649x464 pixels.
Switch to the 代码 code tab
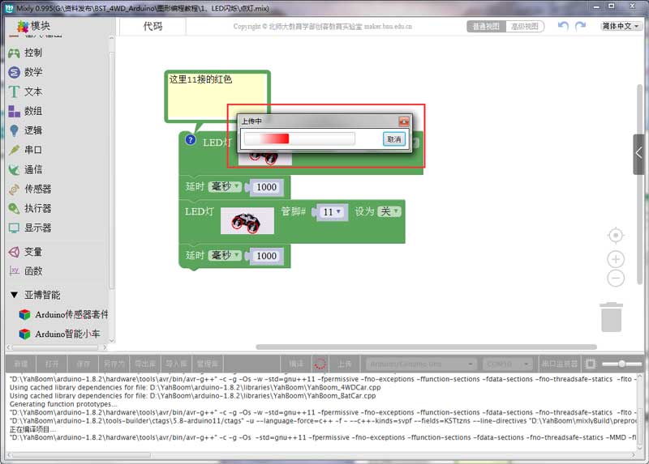click(x=153, y=26)
